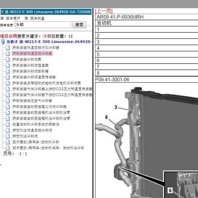Click table row numbered 8
The width and height of the screenshot is (198, 198).
coord(147,73)
